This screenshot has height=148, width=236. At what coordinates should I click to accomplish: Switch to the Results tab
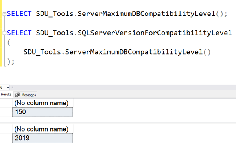click(x=6, y=94)
